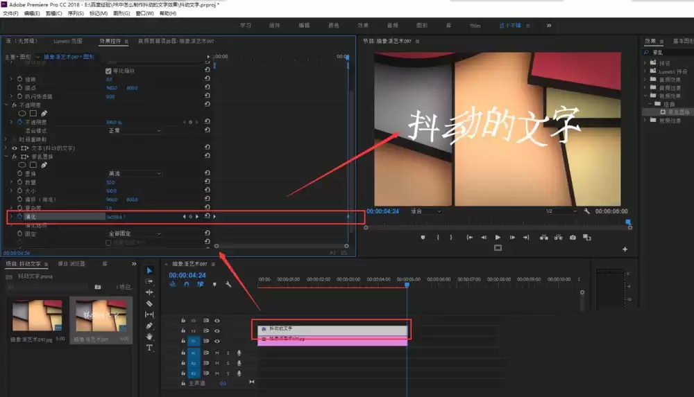Click the timeline playhead marker at 04:24

pos(407,284)
